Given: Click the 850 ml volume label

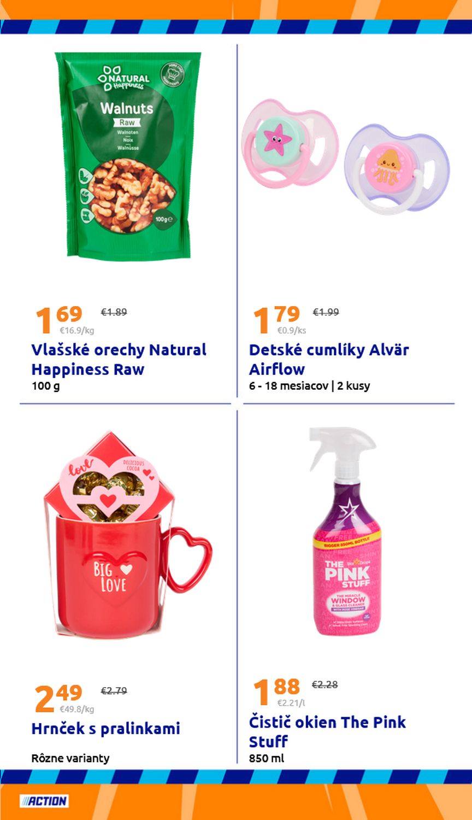Looking at the screenshot, I should point(267,758).
